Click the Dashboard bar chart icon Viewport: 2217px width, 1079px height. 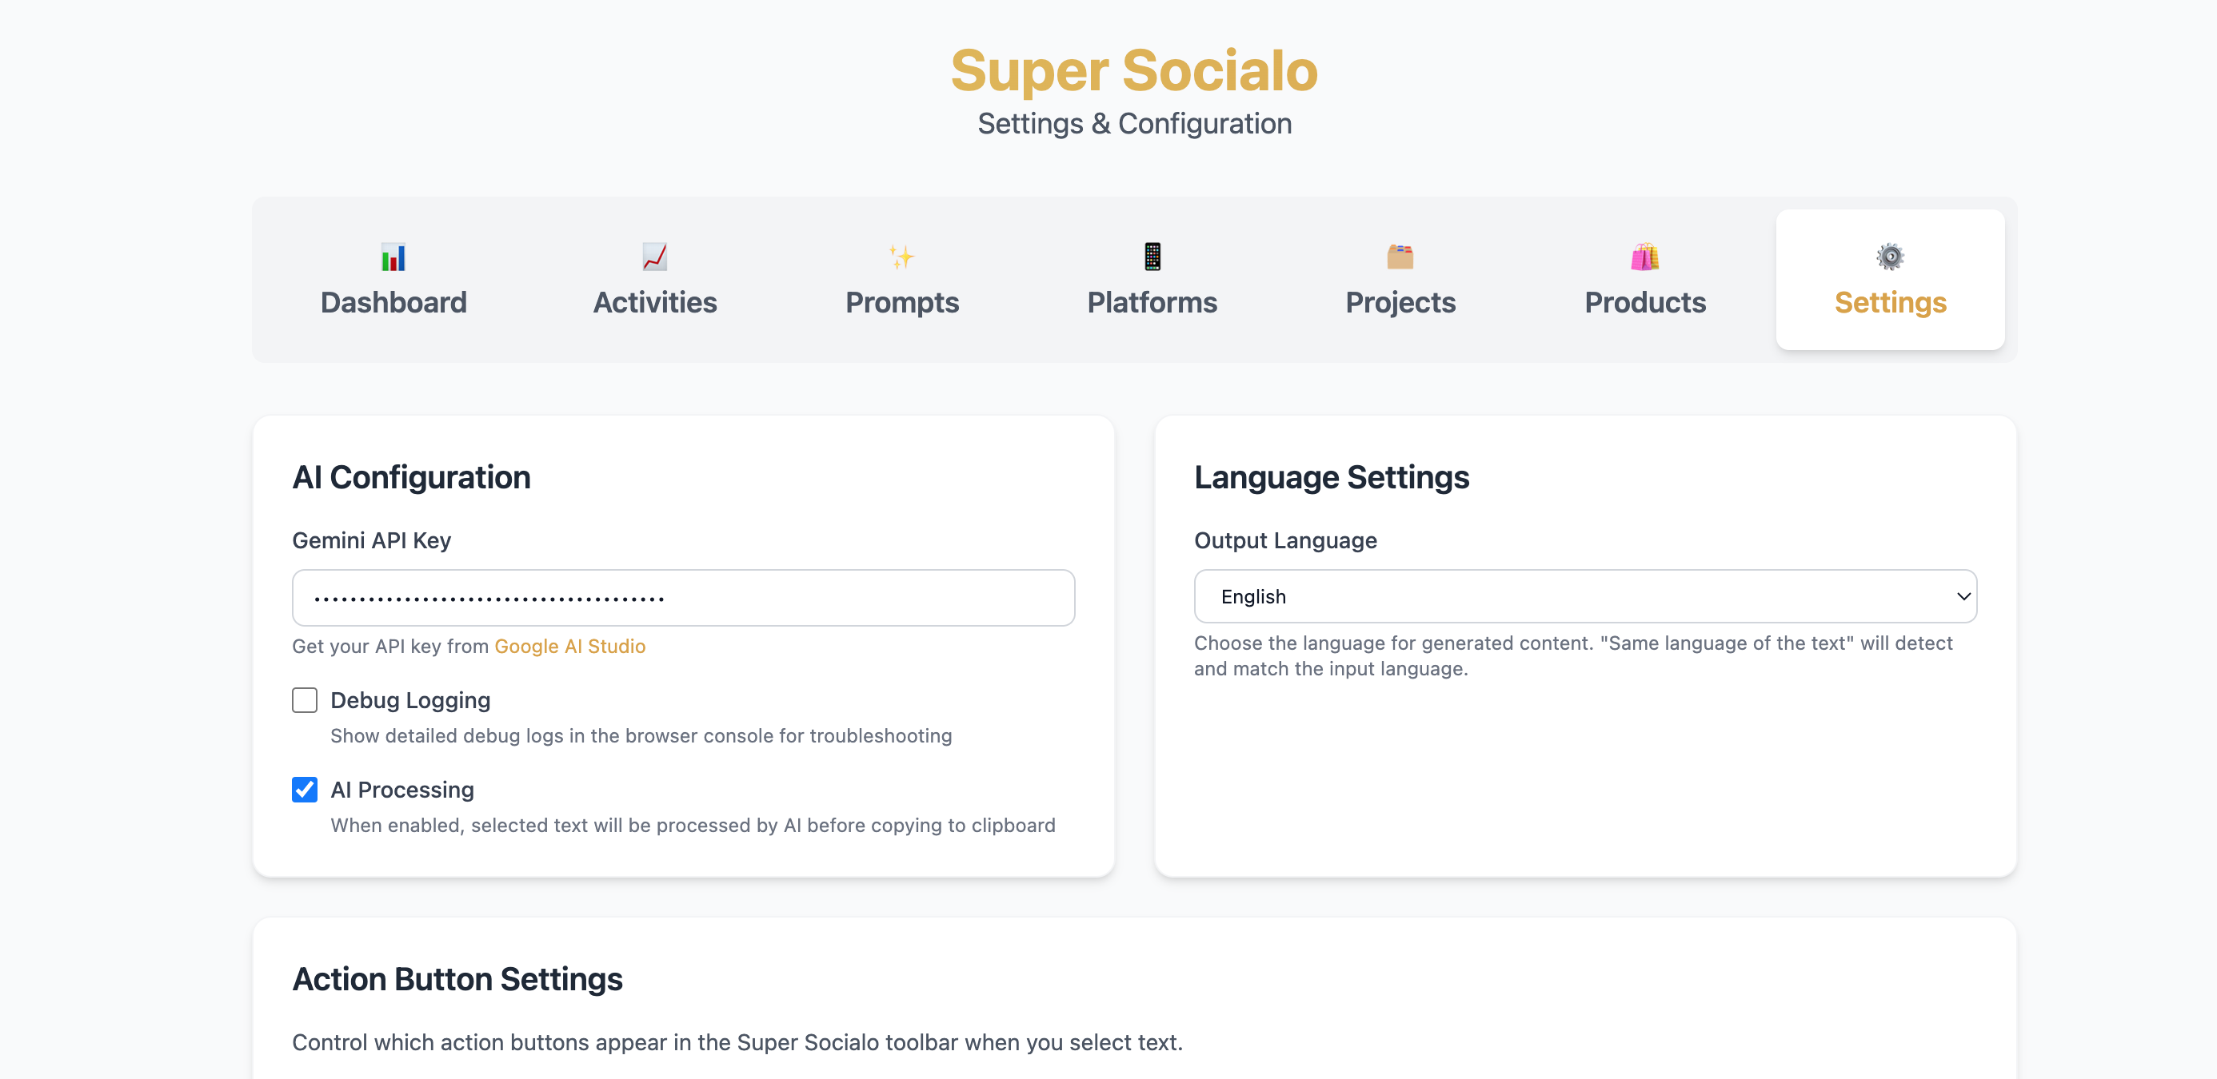[x=393, y=257]
